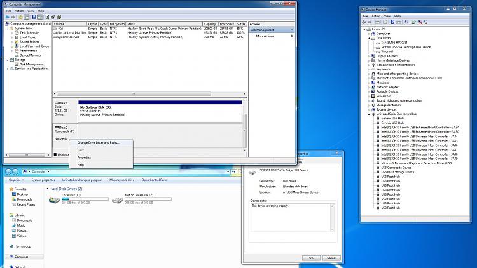This screenshot has height=268, width=477.
Task: Click Open Control Panel in Explorer toolbar
Action: pos(155,180)
